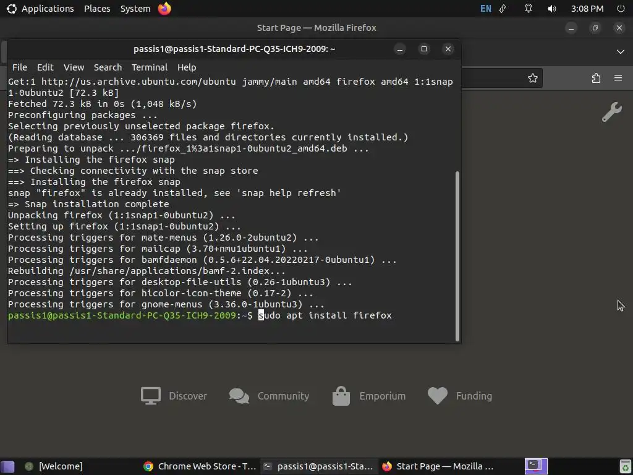Screen dimensions: 633x475
Task: Minimize the terminal window
Action: point(400,49)
